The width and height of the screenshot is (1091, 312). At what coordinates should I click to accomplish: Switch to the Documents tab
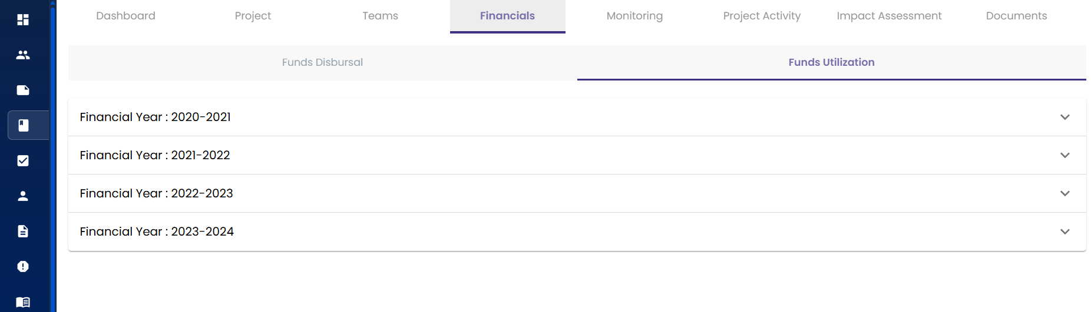pos(1016,16)
